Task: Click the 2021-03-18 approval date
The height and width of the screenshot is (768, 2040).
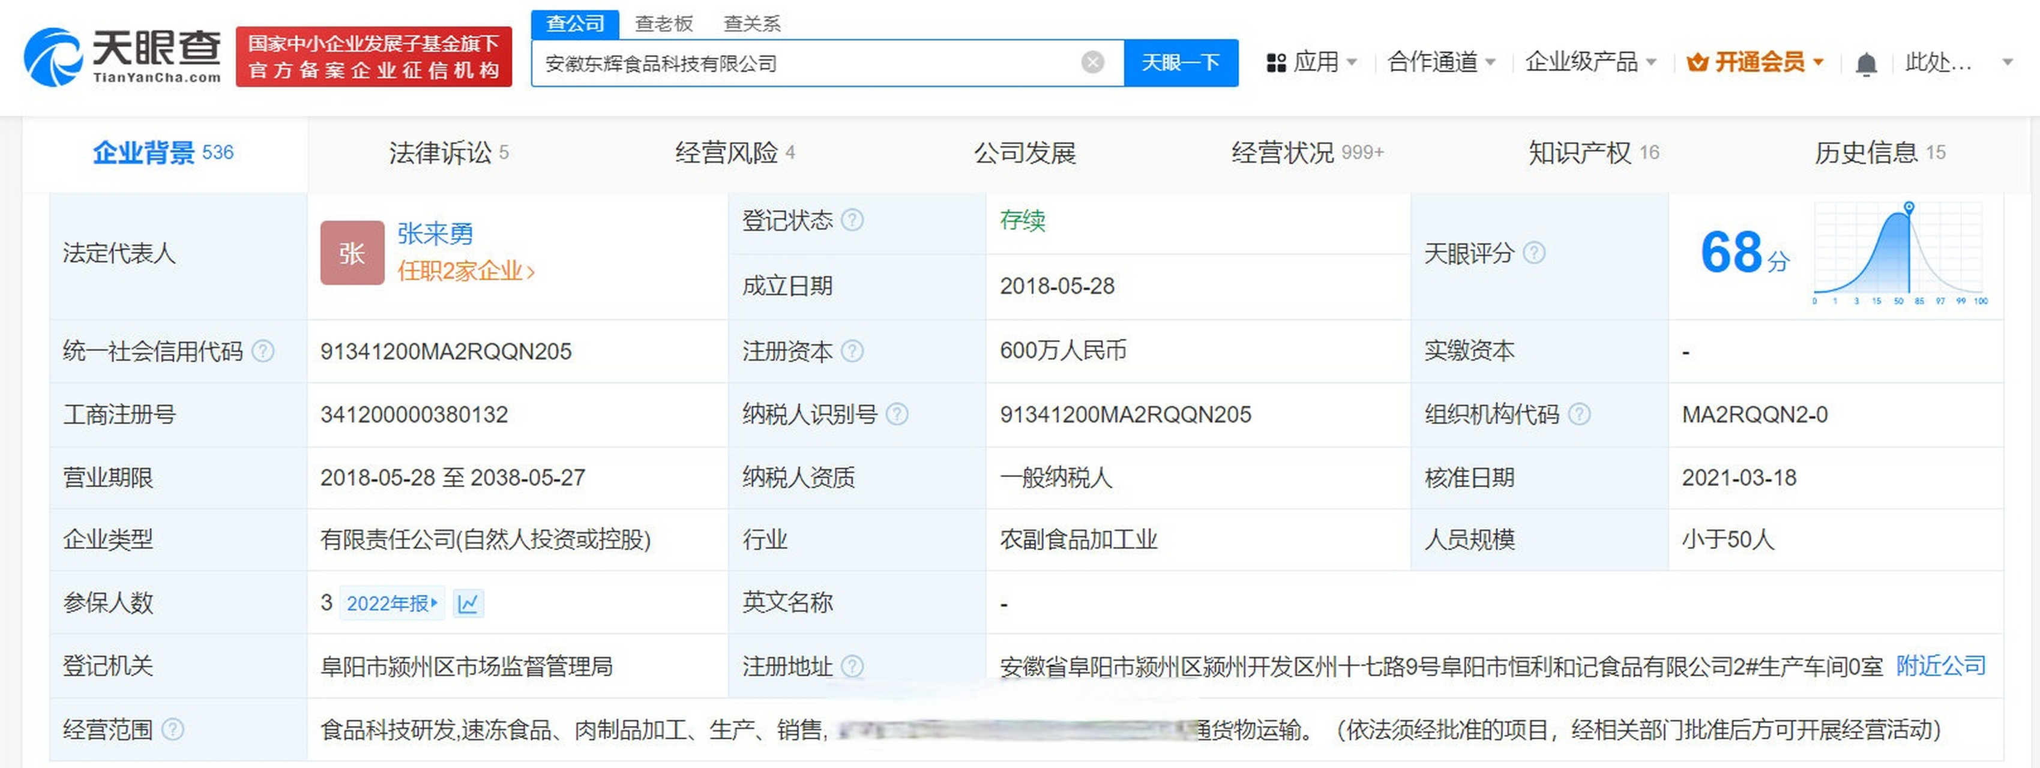Action: [1739, 478]
